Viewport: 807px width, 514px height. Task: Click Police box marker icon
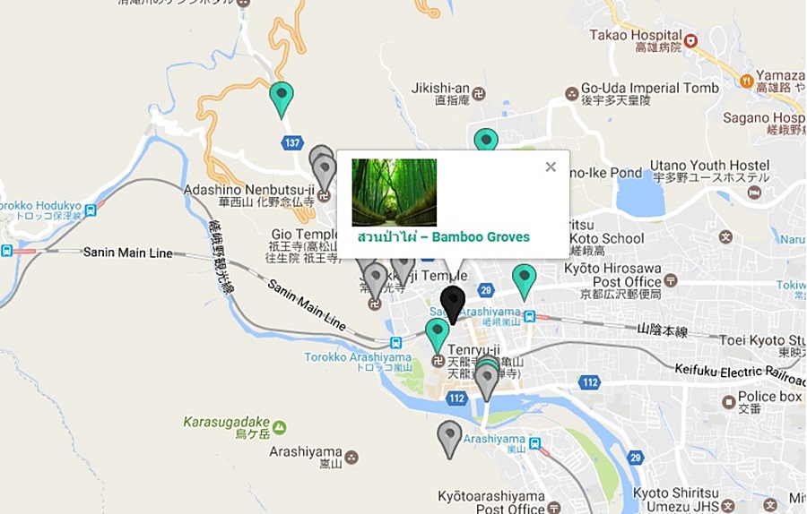point(729,402)
